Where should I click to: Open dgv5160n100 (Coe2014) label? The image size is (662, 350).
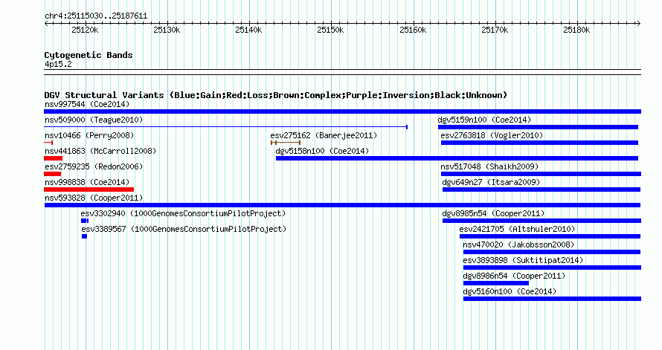pyautogui.click(x=510, y=291)
